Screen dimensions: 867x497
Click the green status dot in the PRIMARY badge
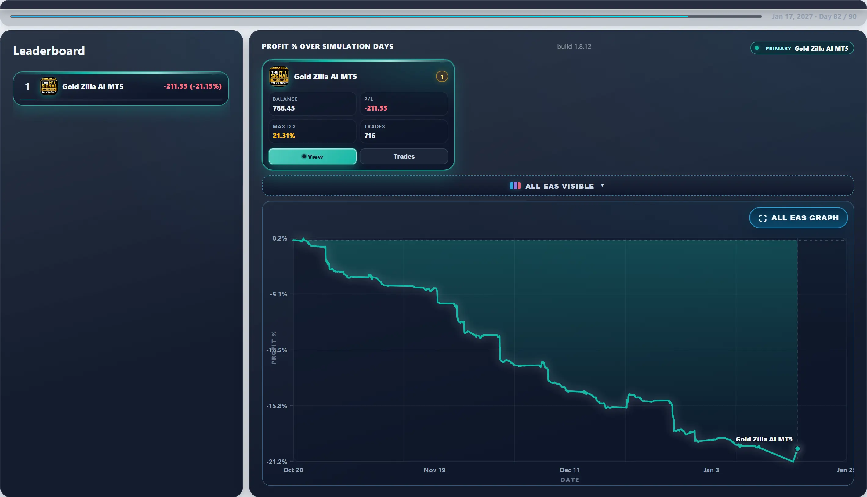coord(757,48)
